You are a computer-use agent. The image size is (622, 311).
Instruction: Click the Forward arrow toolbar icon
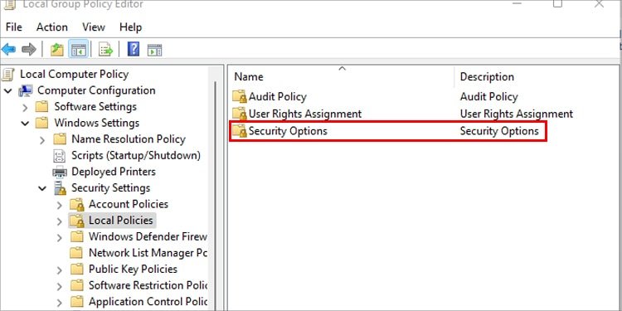pos(28,50)
